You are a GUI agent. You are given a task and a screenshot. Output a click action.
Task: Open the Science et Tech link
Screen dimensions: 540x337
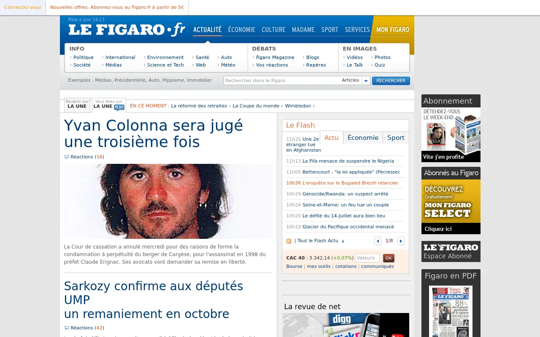click(x=165, y=65)
